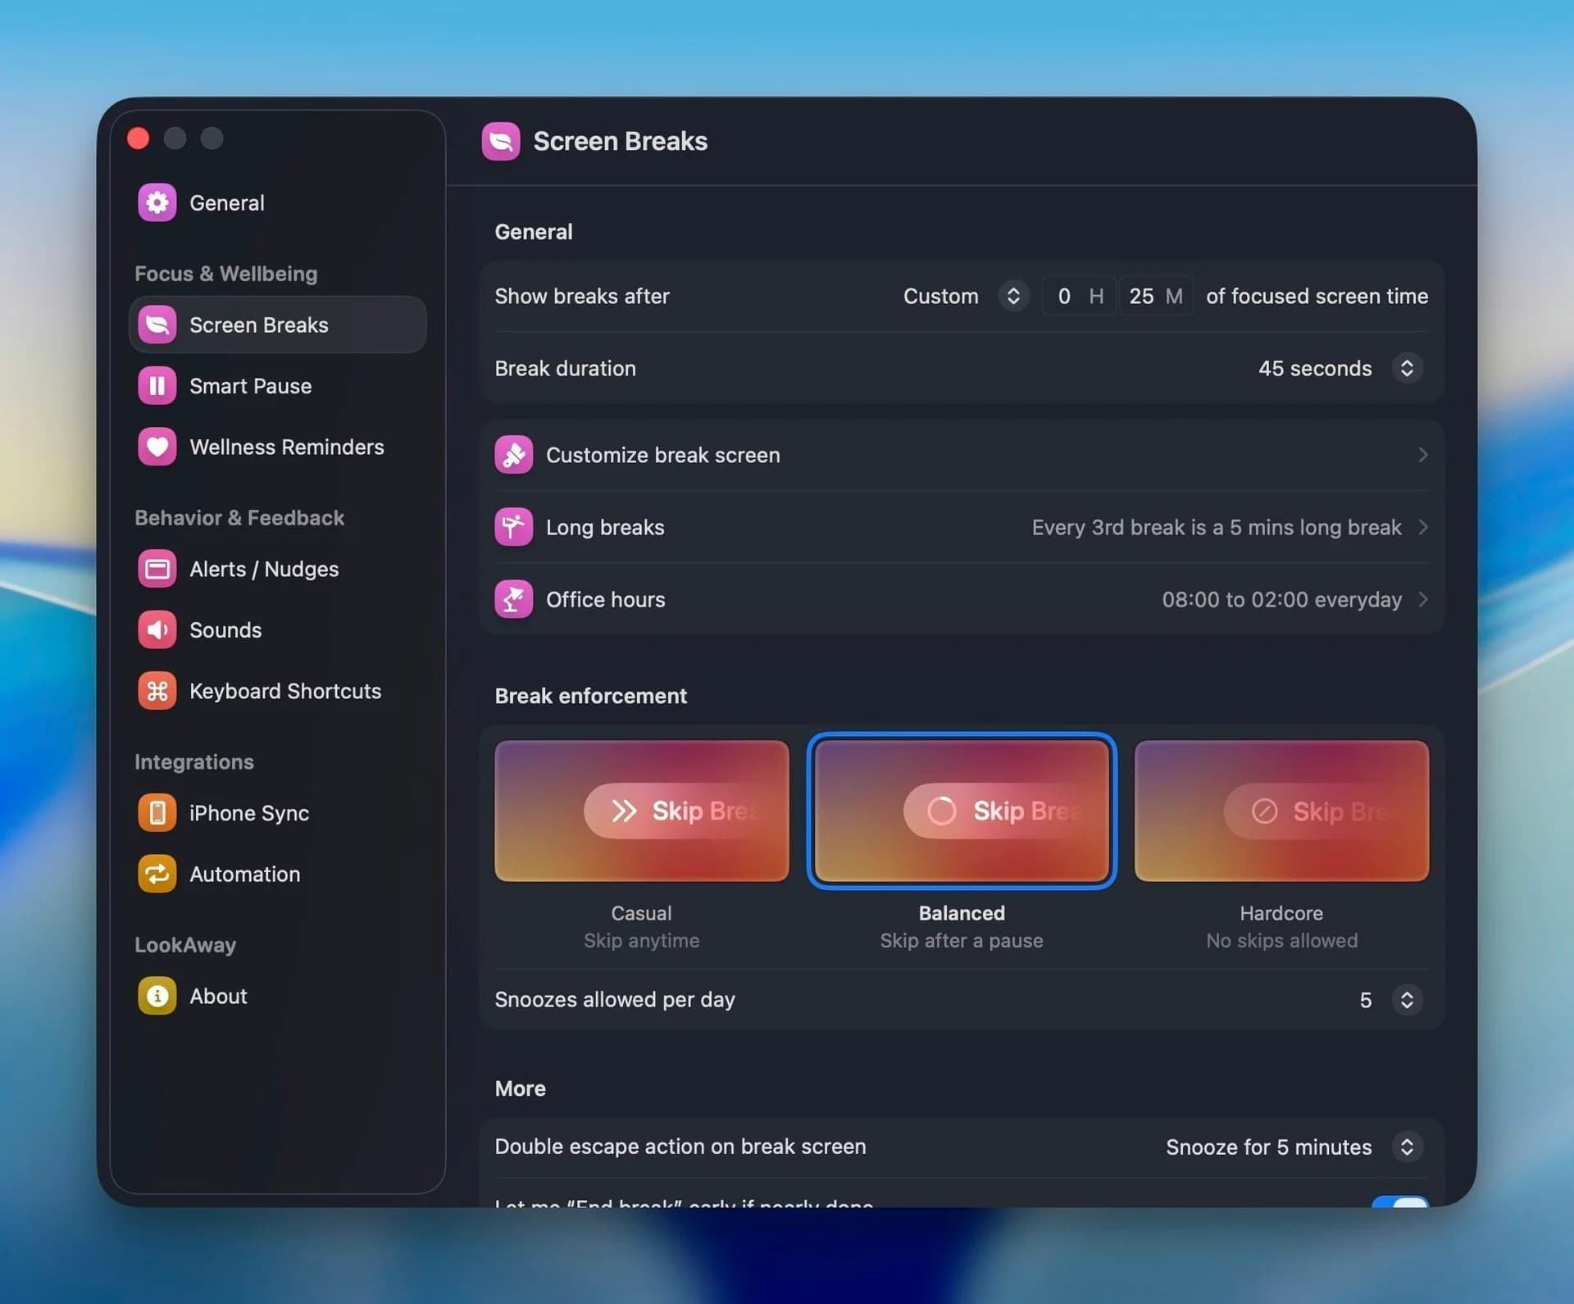The height and width of the screenshot is (1304, 1574).
Task: Click the Alerts / Nudges bell icon
Action: coord(157,569)
